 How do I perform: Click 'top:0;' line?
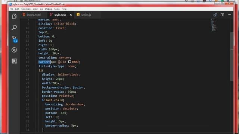(43, 32)
